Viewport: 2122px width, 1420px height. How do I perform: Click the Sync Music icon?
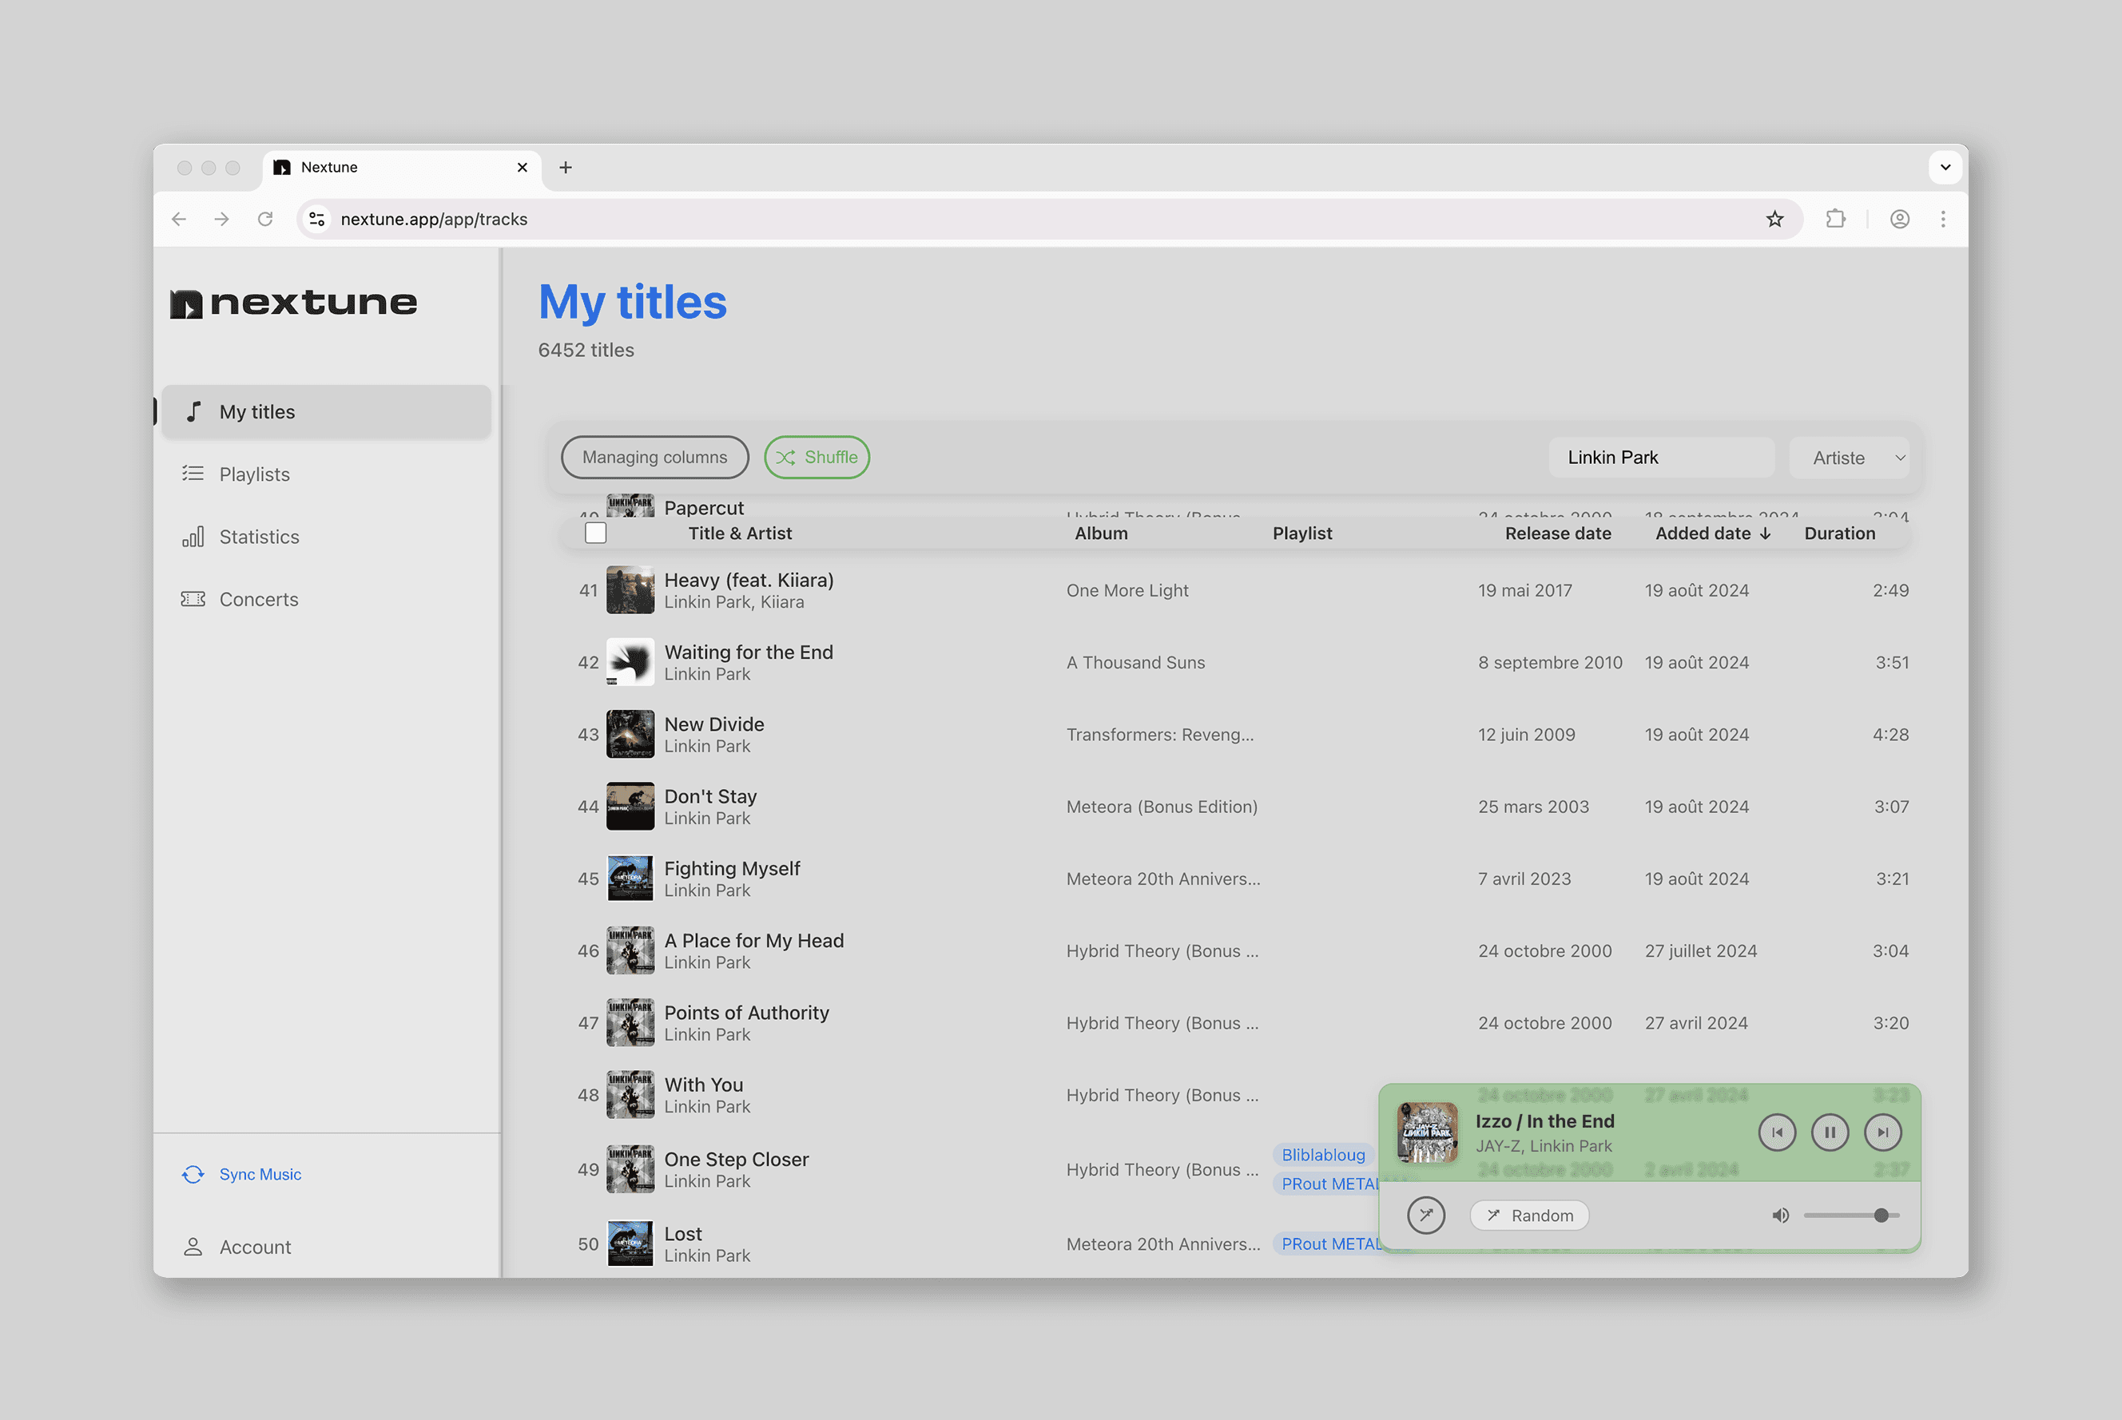point(193,1175)
